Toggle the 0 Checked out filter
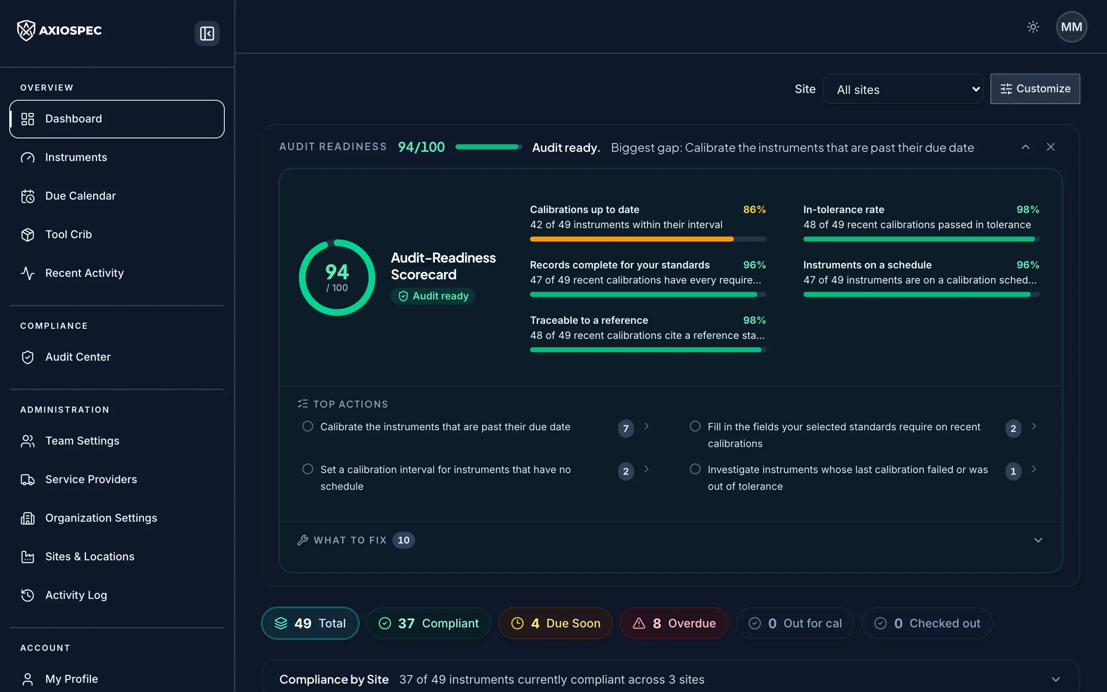 pos(927,623)
